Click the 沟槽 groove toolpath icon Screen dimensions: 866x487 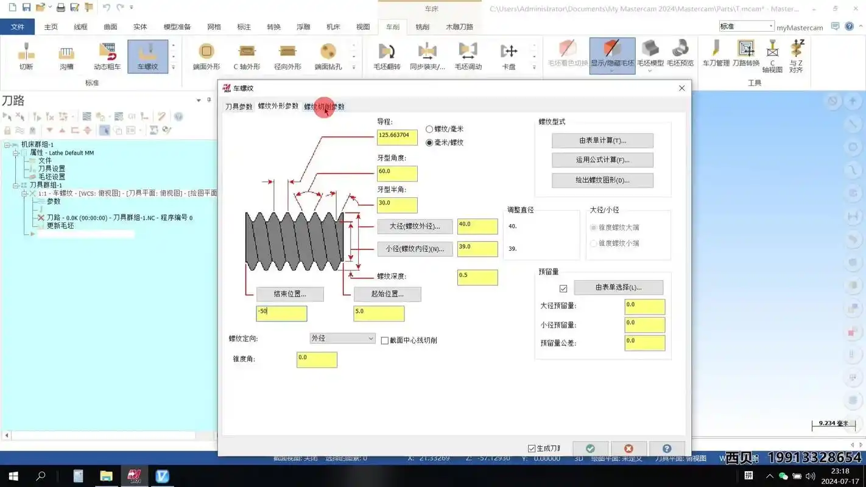[x=66, y=56]
